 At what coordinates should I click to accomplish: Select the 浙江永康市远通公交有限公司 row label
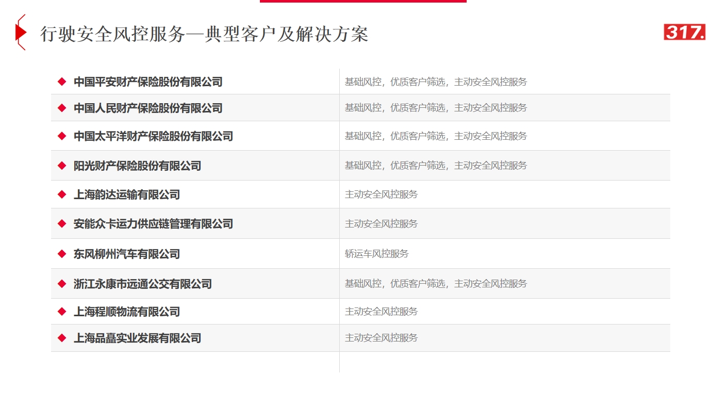pyautogui.click(x=143, y=284)
